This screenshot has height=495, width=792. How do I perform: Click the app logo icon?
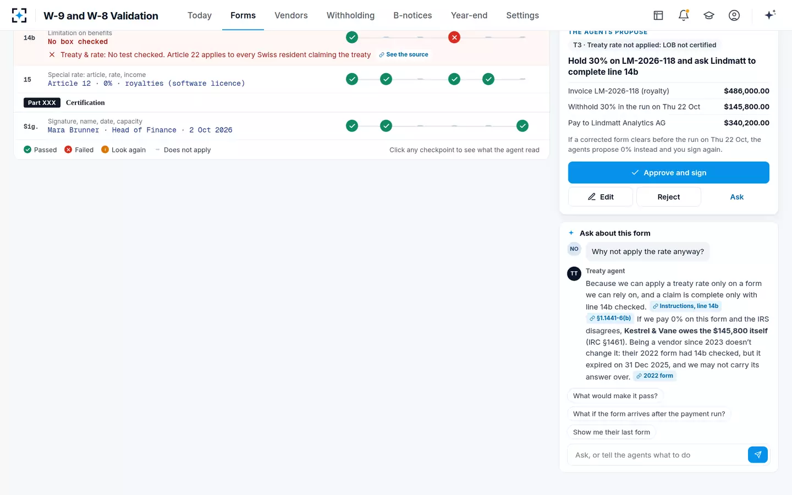[x=19, y=15]
